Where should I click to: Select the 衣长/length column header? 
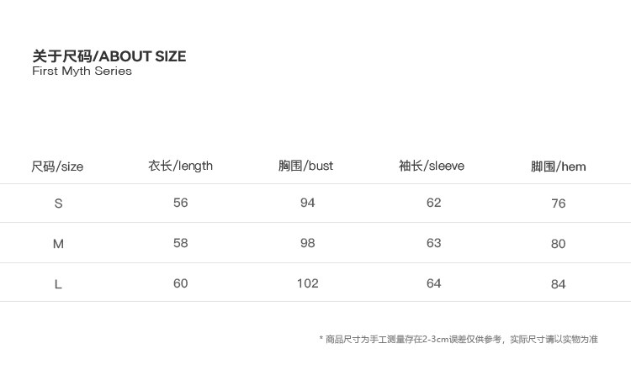coord(180,166)
